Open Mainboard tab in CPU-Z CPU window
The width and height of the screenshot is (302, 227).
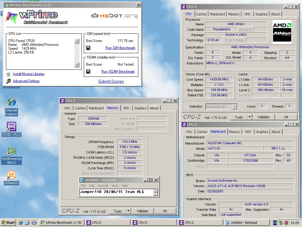point(217,14)
